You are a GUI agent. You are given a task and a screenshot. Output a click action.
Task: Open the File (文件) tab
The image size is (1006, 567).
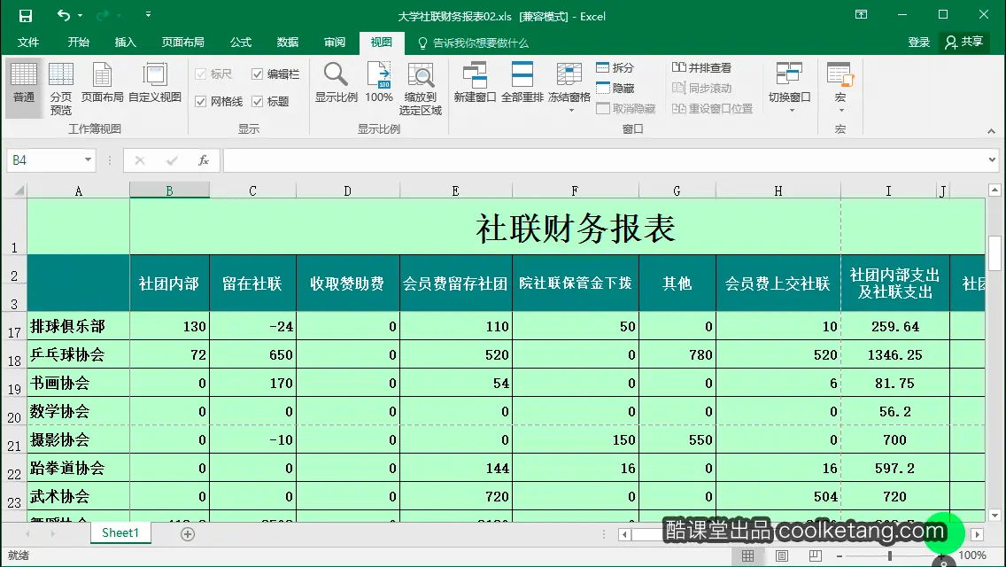click(28, 43)
